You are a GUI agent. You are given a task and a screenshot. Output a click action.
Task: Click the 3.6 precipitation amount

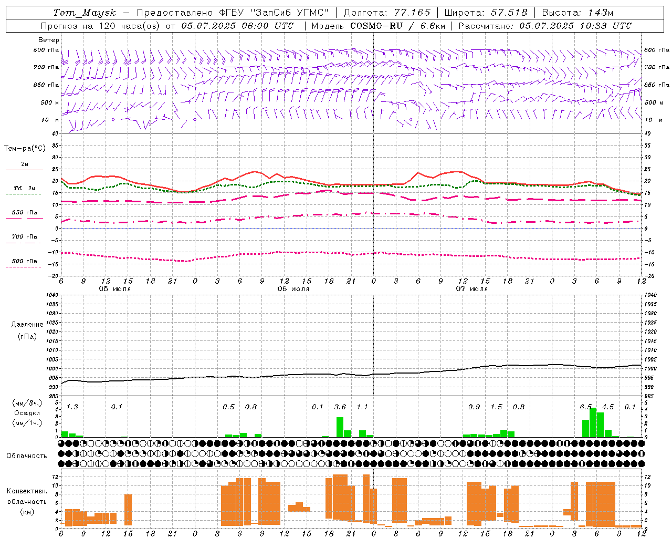pos(340,407)
